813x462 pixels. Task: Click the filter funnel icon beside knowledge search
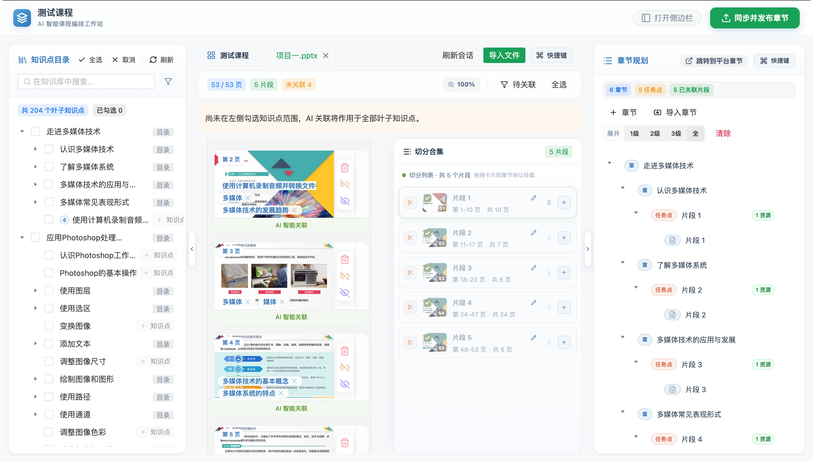point(168,82)
